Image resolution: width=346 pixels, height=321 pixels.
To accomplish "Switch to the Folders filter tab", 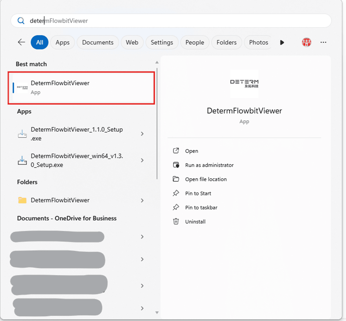I will tap(227, 42).
